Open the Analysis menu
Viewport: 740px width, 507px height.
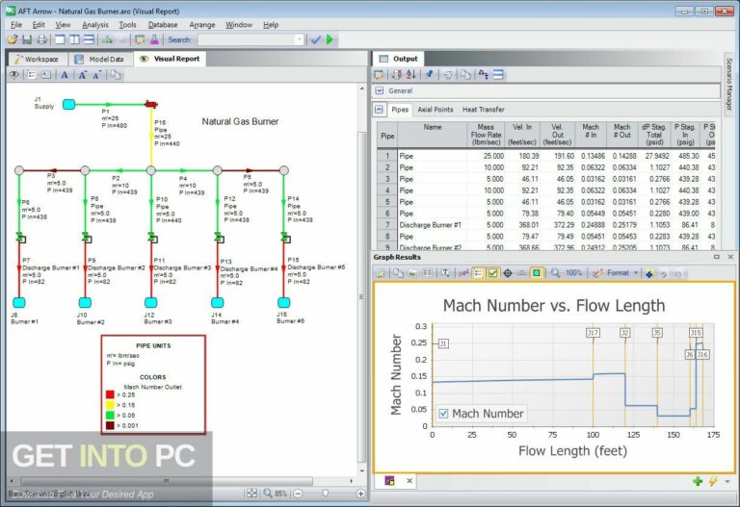pos(94,24)
